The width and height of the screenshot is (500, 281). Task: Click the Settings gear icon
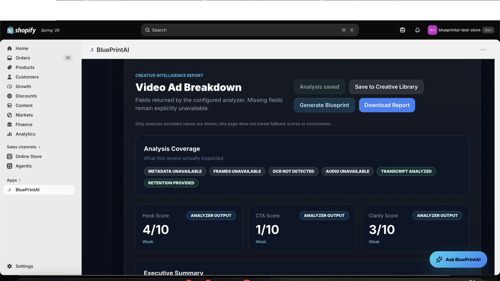pyautogui.click(x=9, y=266)
